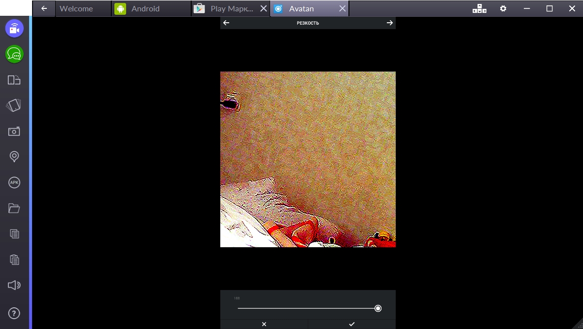Image resolution: width=583 pixels, height=329 pixels.
Task: Take a screenshot with the camera icon
Action: [x=14, y=131]
